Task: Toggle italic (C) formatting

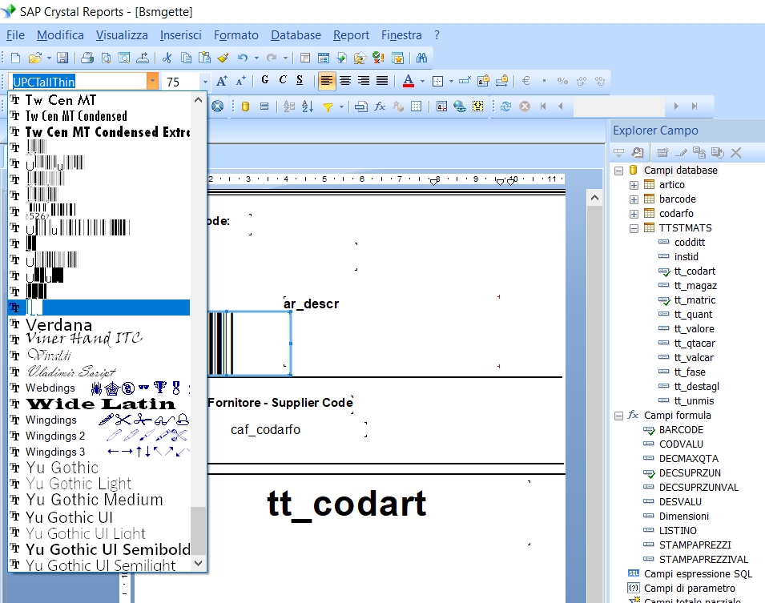Action: pos(283,81)
